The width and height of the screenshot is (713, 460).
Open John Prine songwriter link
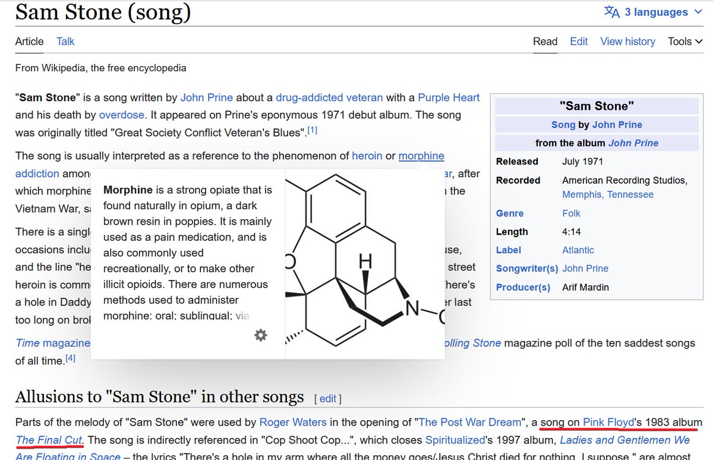coord(585,269)
